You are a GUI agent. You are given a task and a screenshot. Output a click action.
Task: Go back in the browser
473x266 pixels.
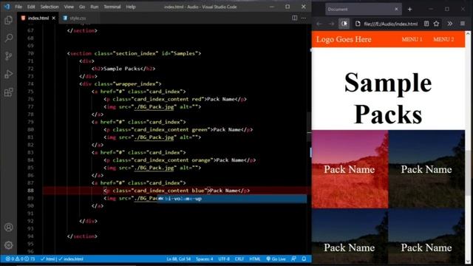click(x=319, y=24)
